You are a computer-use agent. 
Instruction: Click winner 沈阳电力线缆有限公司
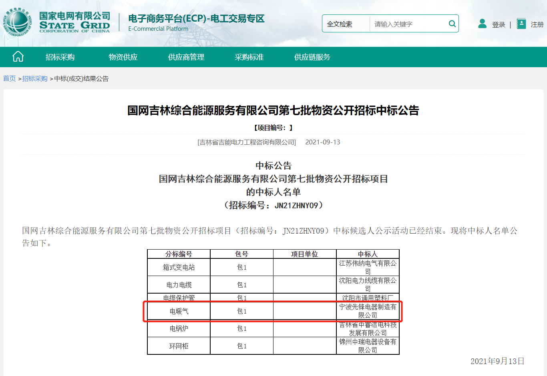368,285
